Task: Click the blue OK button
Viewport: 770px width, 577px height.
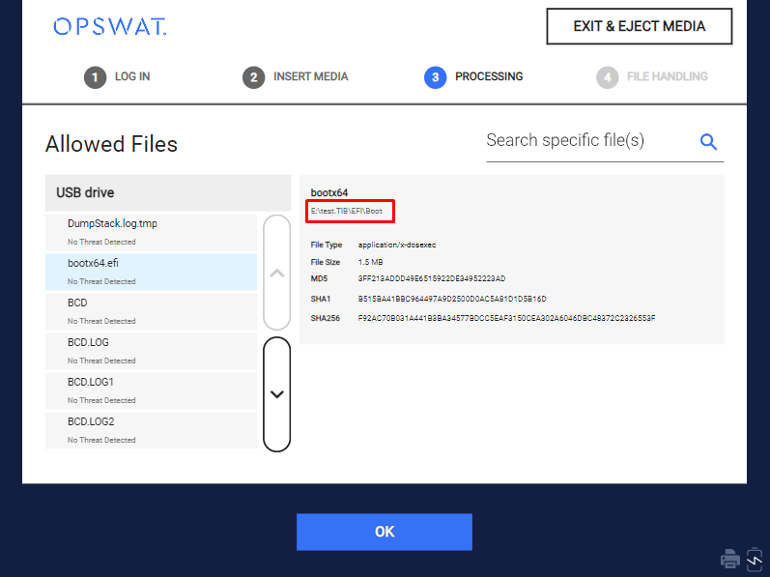Action: click(385, 532)
